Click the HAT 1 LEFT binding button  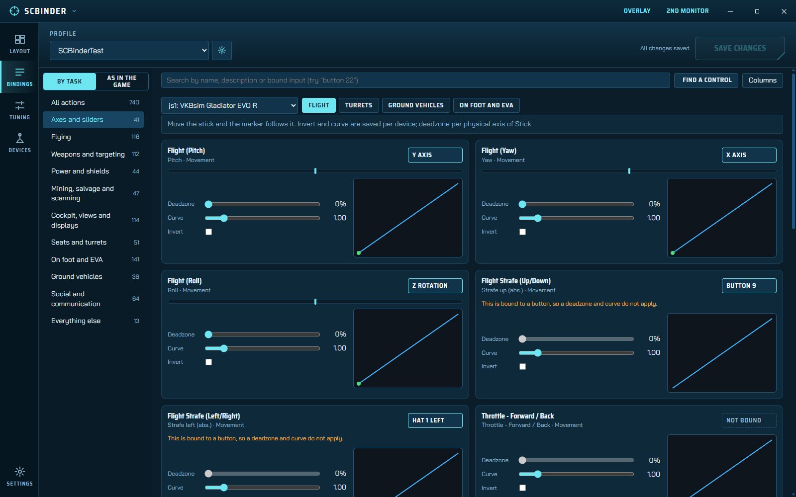(x=435, y=420)
